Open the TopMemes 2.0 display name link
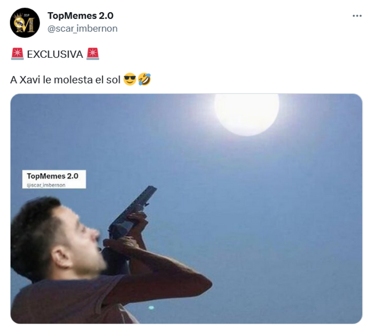This screenshot has height=331, width=375. click(80, 15)
